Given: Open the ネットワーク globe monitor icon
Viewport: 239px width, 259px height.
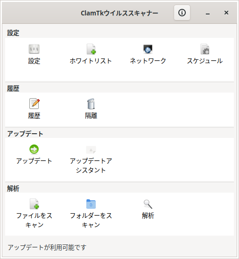Looking at the screenshot, I should (148, 49).
